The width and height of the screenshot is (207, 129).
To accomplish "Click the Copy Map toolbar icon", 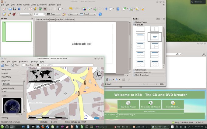I will pos(24,65).
